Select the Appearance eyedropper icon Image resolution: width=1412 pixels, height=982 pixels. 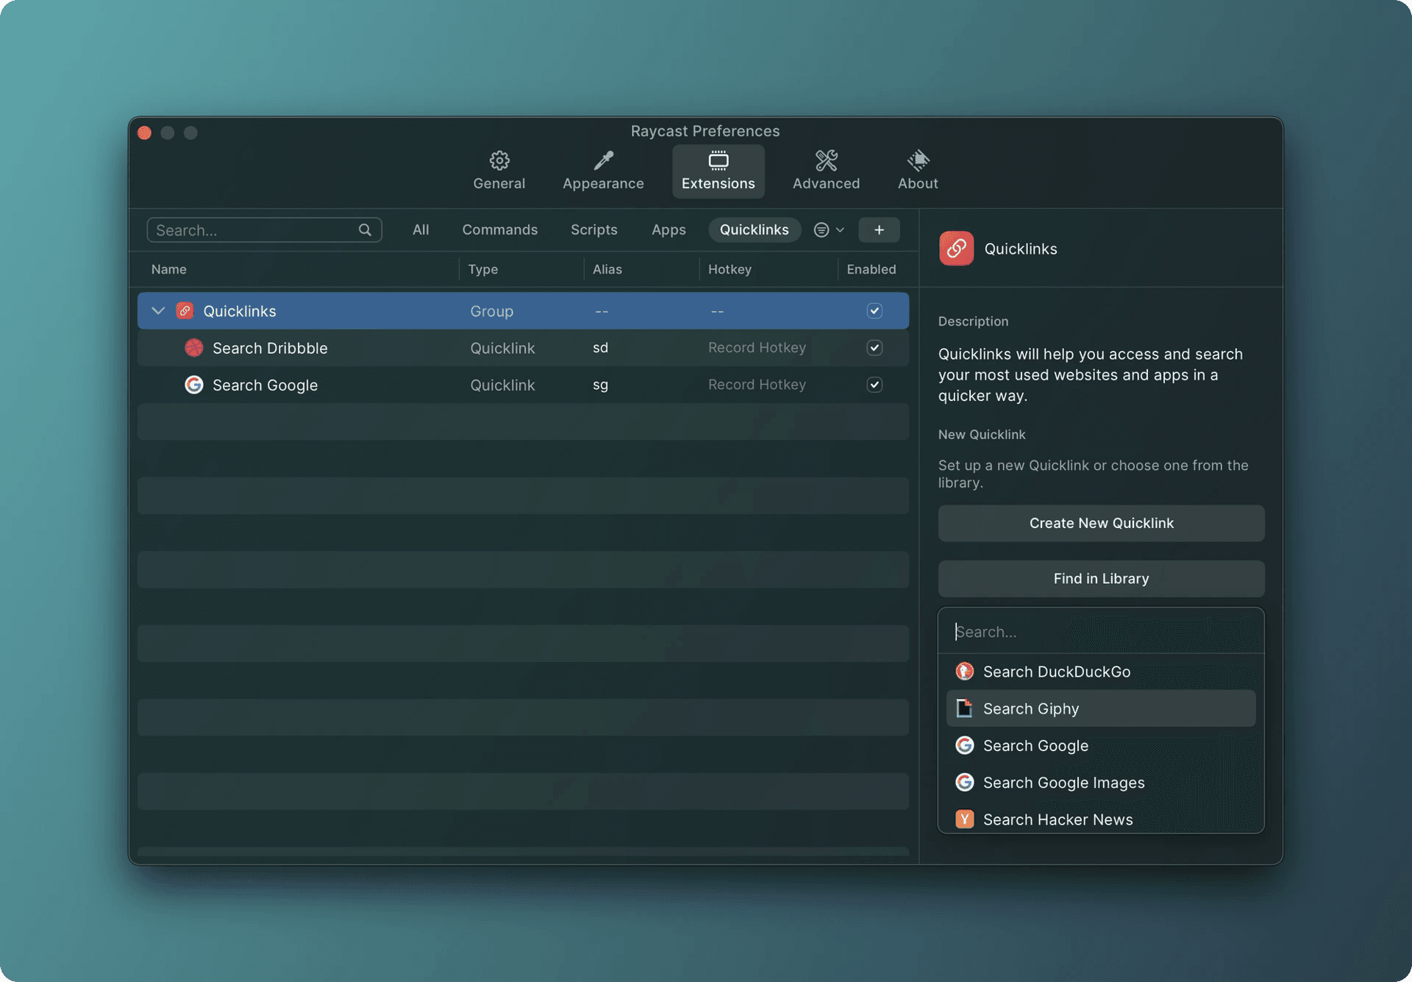click(603, 161)
